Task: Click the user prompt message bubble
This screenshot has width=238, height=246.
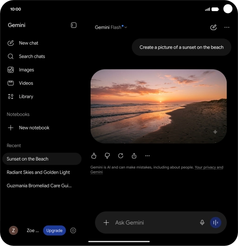Action: click(181, 47)
